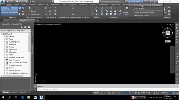Screen dimensions: 179x100
Task: Open the AutoCAD application menu logo button
Action: (x=3, y=2)
